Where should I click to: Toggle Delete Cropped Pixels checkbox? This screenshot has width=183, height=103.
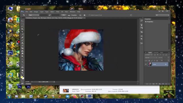89,15
